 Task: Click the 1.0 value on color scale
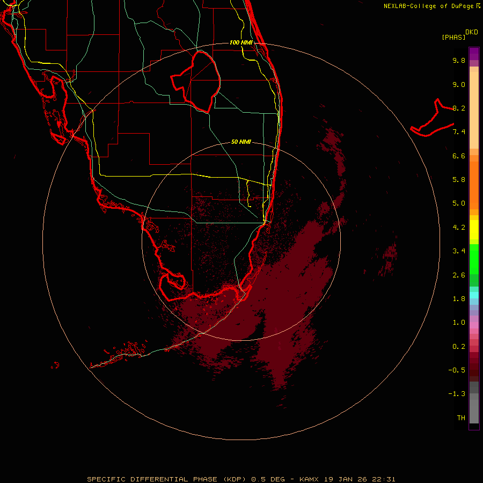coord(459,323)
